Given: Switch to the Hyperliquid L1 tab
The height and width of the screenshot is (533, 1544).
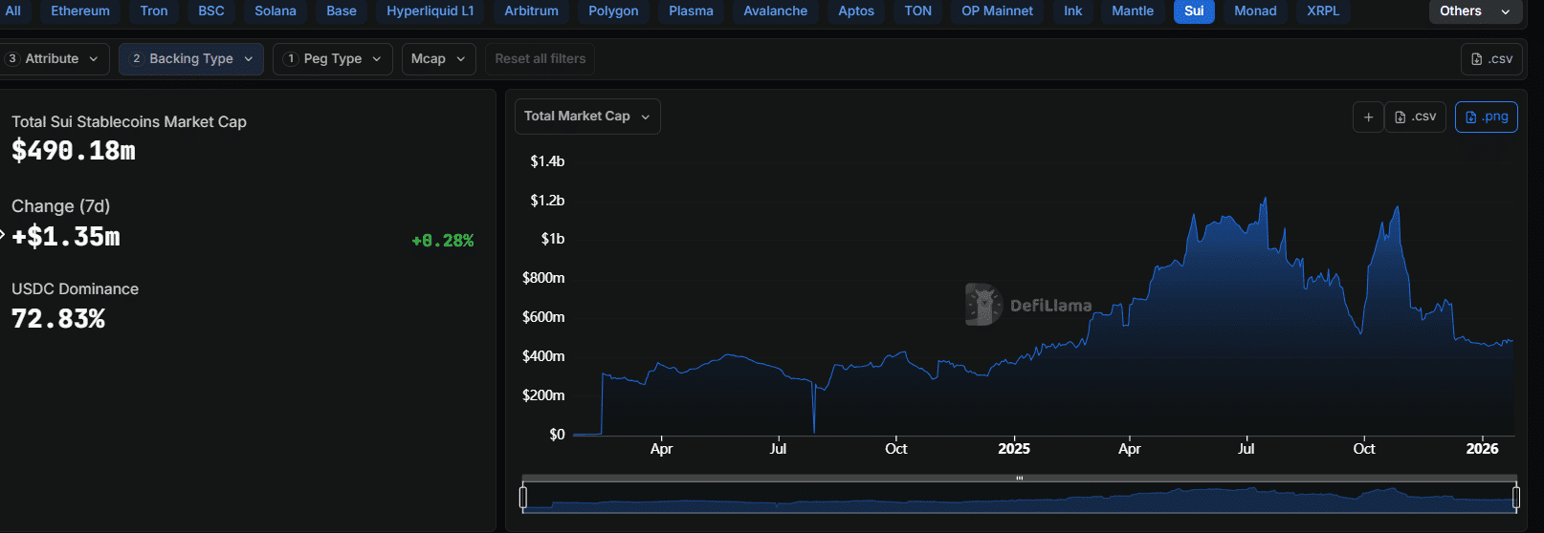Looking at the screenshot, I should (x=430, y=11).
